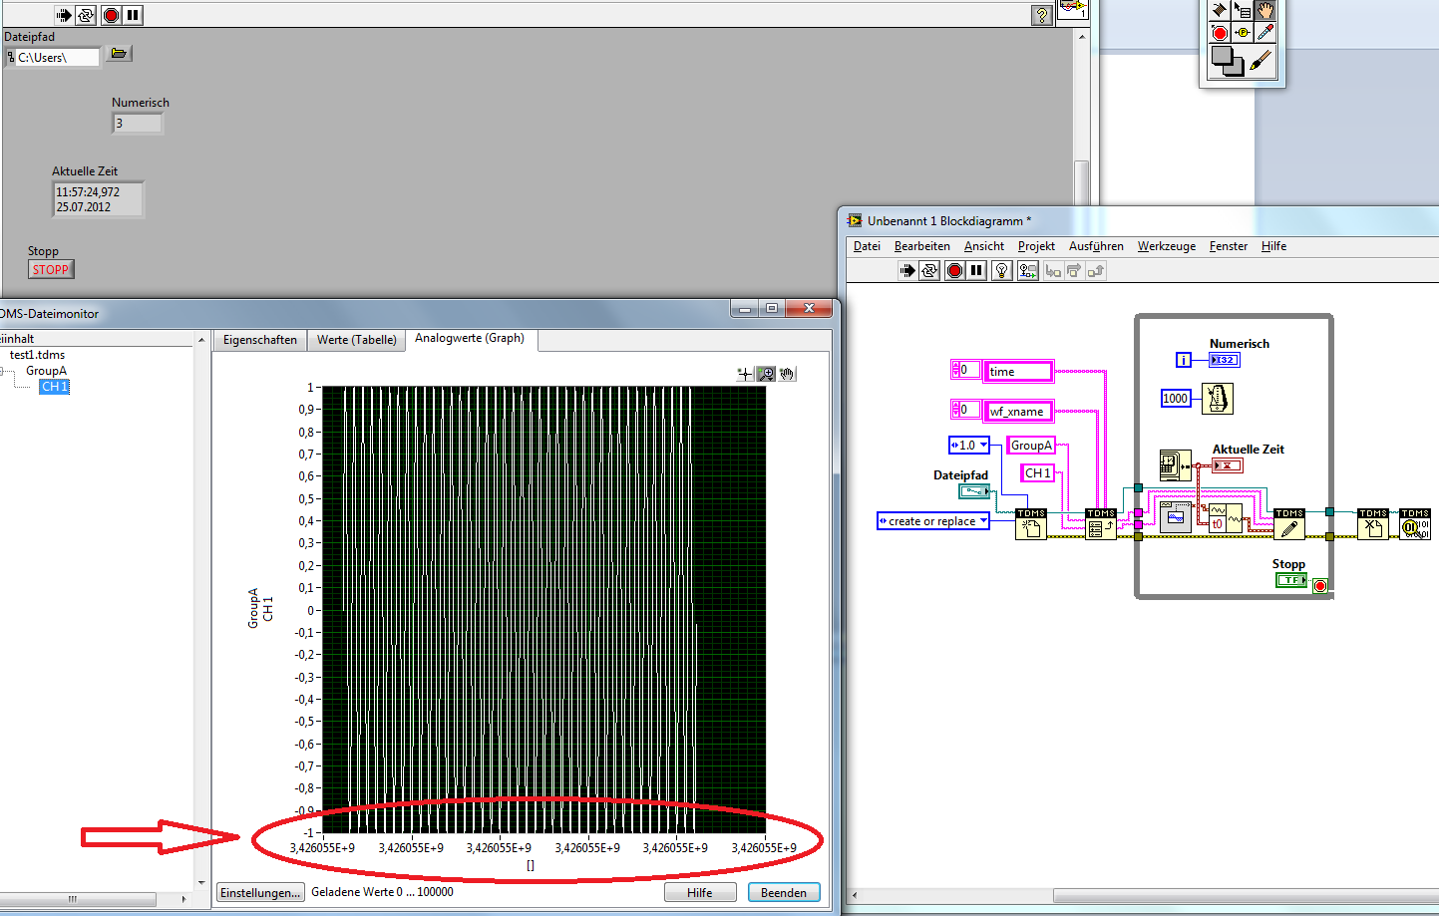Image resolution: width=1439 pixels, height=916 pixels.
Task: Open the Ansicht menu
Action: 984,246
